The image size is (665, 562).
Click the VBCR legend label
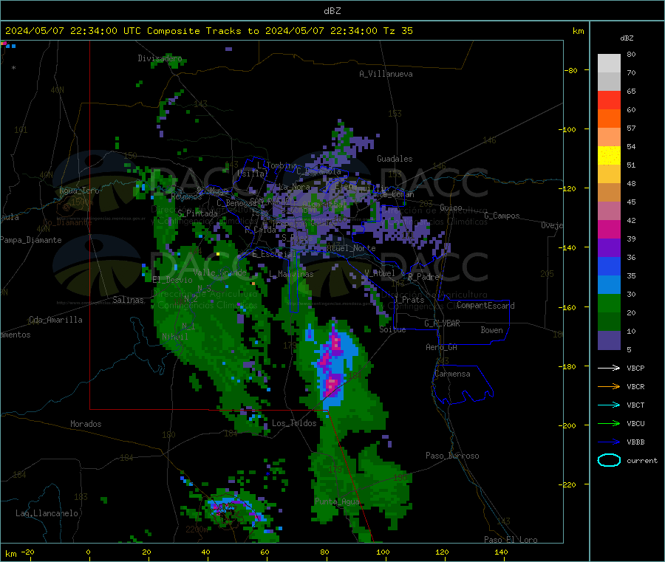[635, 386]
